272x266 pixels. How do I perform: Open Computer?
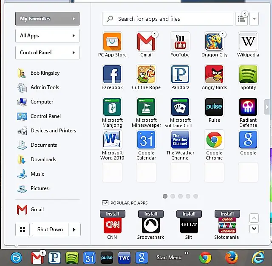35,102
